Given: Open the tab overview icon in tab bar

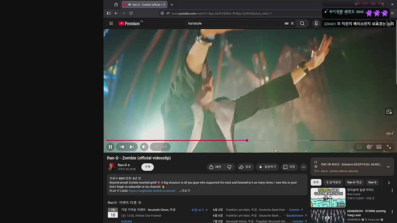Looking at the screenshot, I should coord(116,5).
